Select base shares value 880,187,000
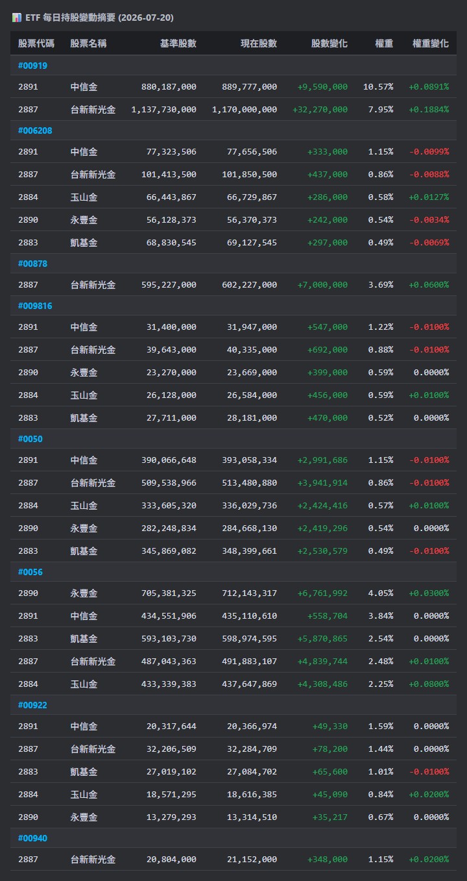This screenshot has height=881, width=467. tap(169, 86)
